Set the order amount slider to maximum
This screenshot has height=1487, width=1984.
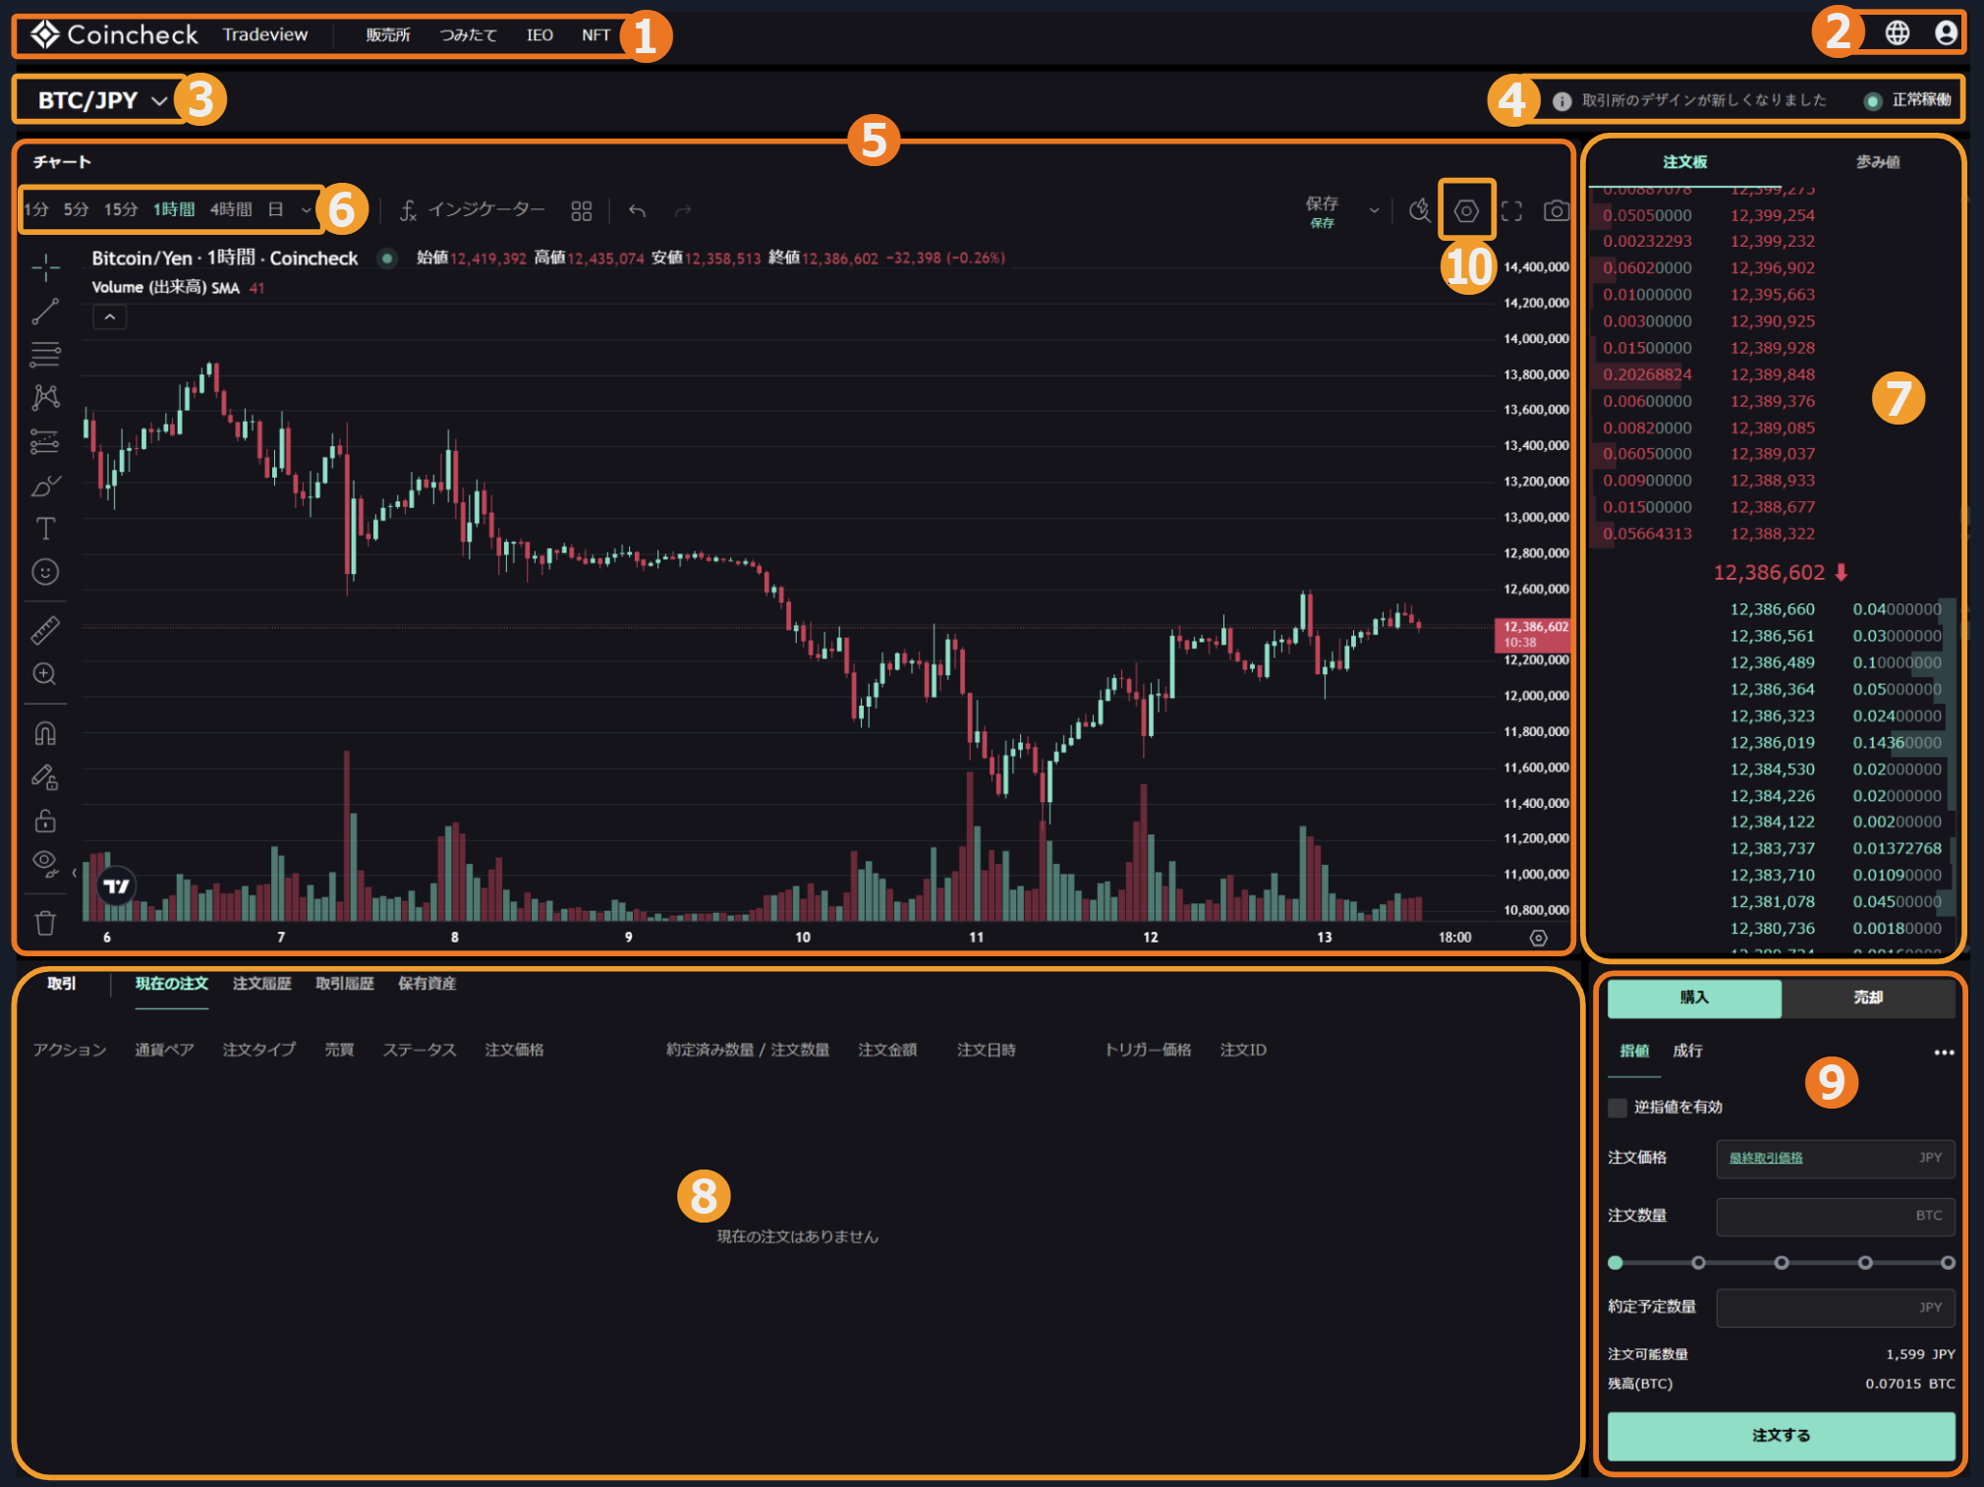pos(1948,1263)
